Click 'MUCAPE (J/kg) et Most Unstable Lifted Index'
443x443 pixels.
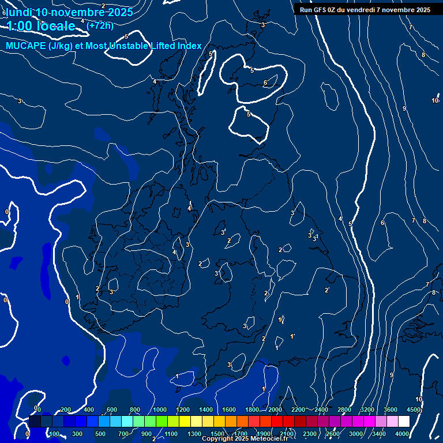[104, 46]
